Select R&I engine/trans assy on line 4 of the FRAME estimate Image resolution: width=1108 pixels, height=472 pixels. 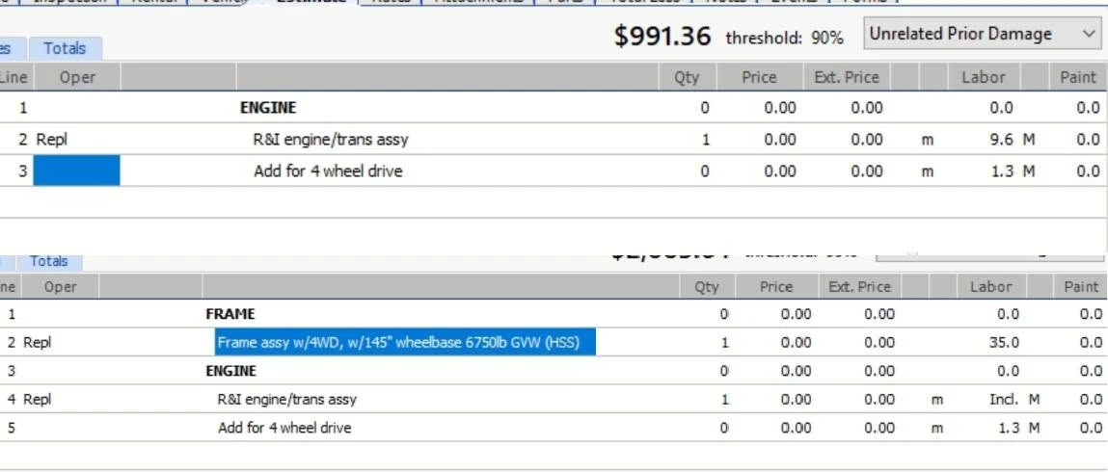(287, 400)
